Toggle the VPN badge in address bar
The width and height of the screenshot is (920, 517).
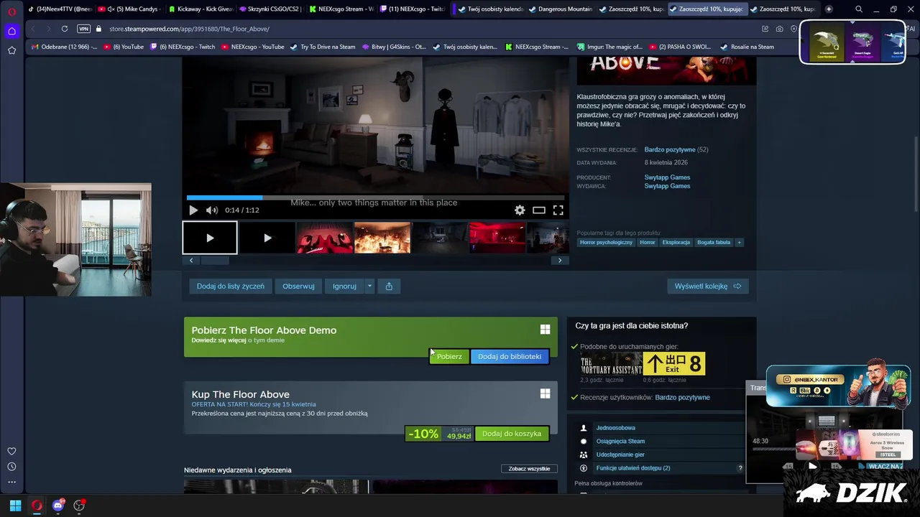click(x=83, y=29)
